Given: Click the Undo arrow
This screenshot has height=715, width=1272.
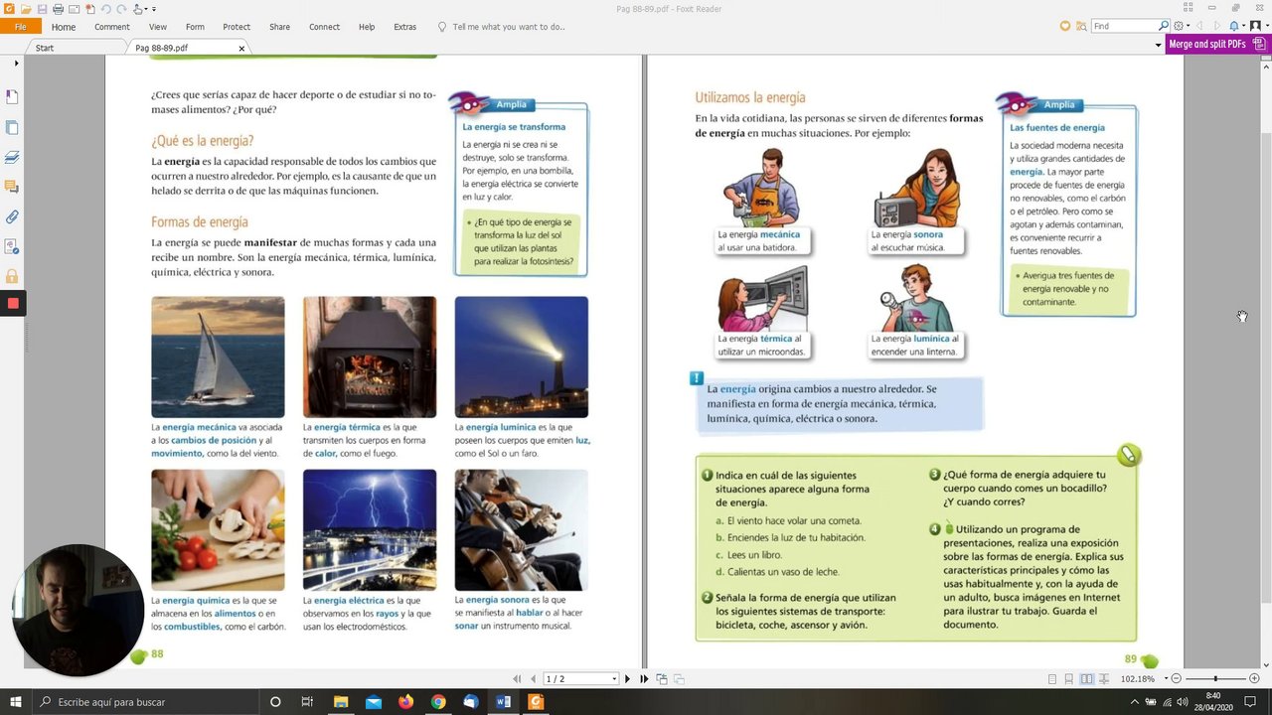Looking at the screenshot, I should (106, 9).
